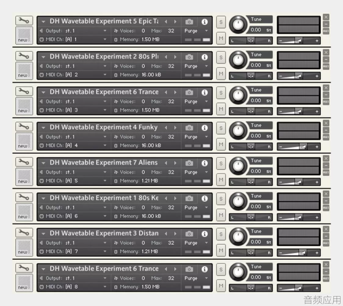Go to next instrument arrow on Experiment 7 Aliens

point(175,163)
